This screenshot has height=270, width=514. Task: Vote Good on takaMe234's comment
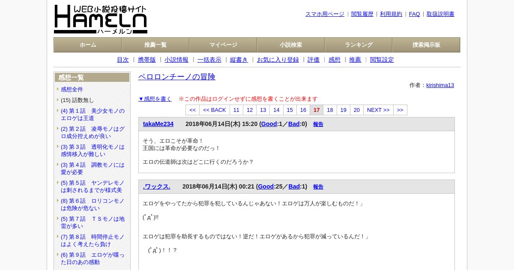click(269, 124)
